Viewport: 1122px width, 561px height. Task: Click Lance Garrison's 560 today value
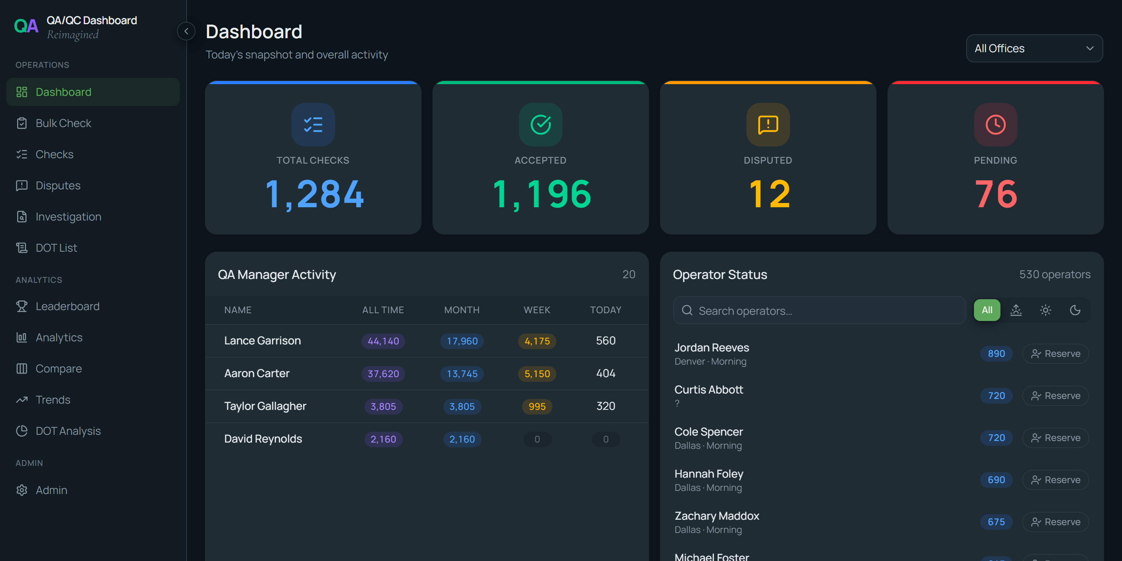(x=605, y=340)
